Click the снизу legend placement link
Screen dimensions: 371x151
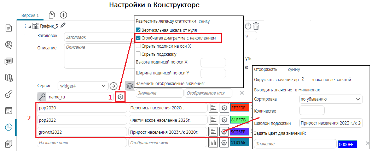tap(204, 22)
